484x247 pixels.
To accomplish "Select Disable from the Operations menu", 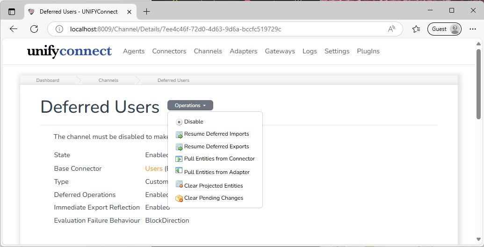I will tap(194, 122).
